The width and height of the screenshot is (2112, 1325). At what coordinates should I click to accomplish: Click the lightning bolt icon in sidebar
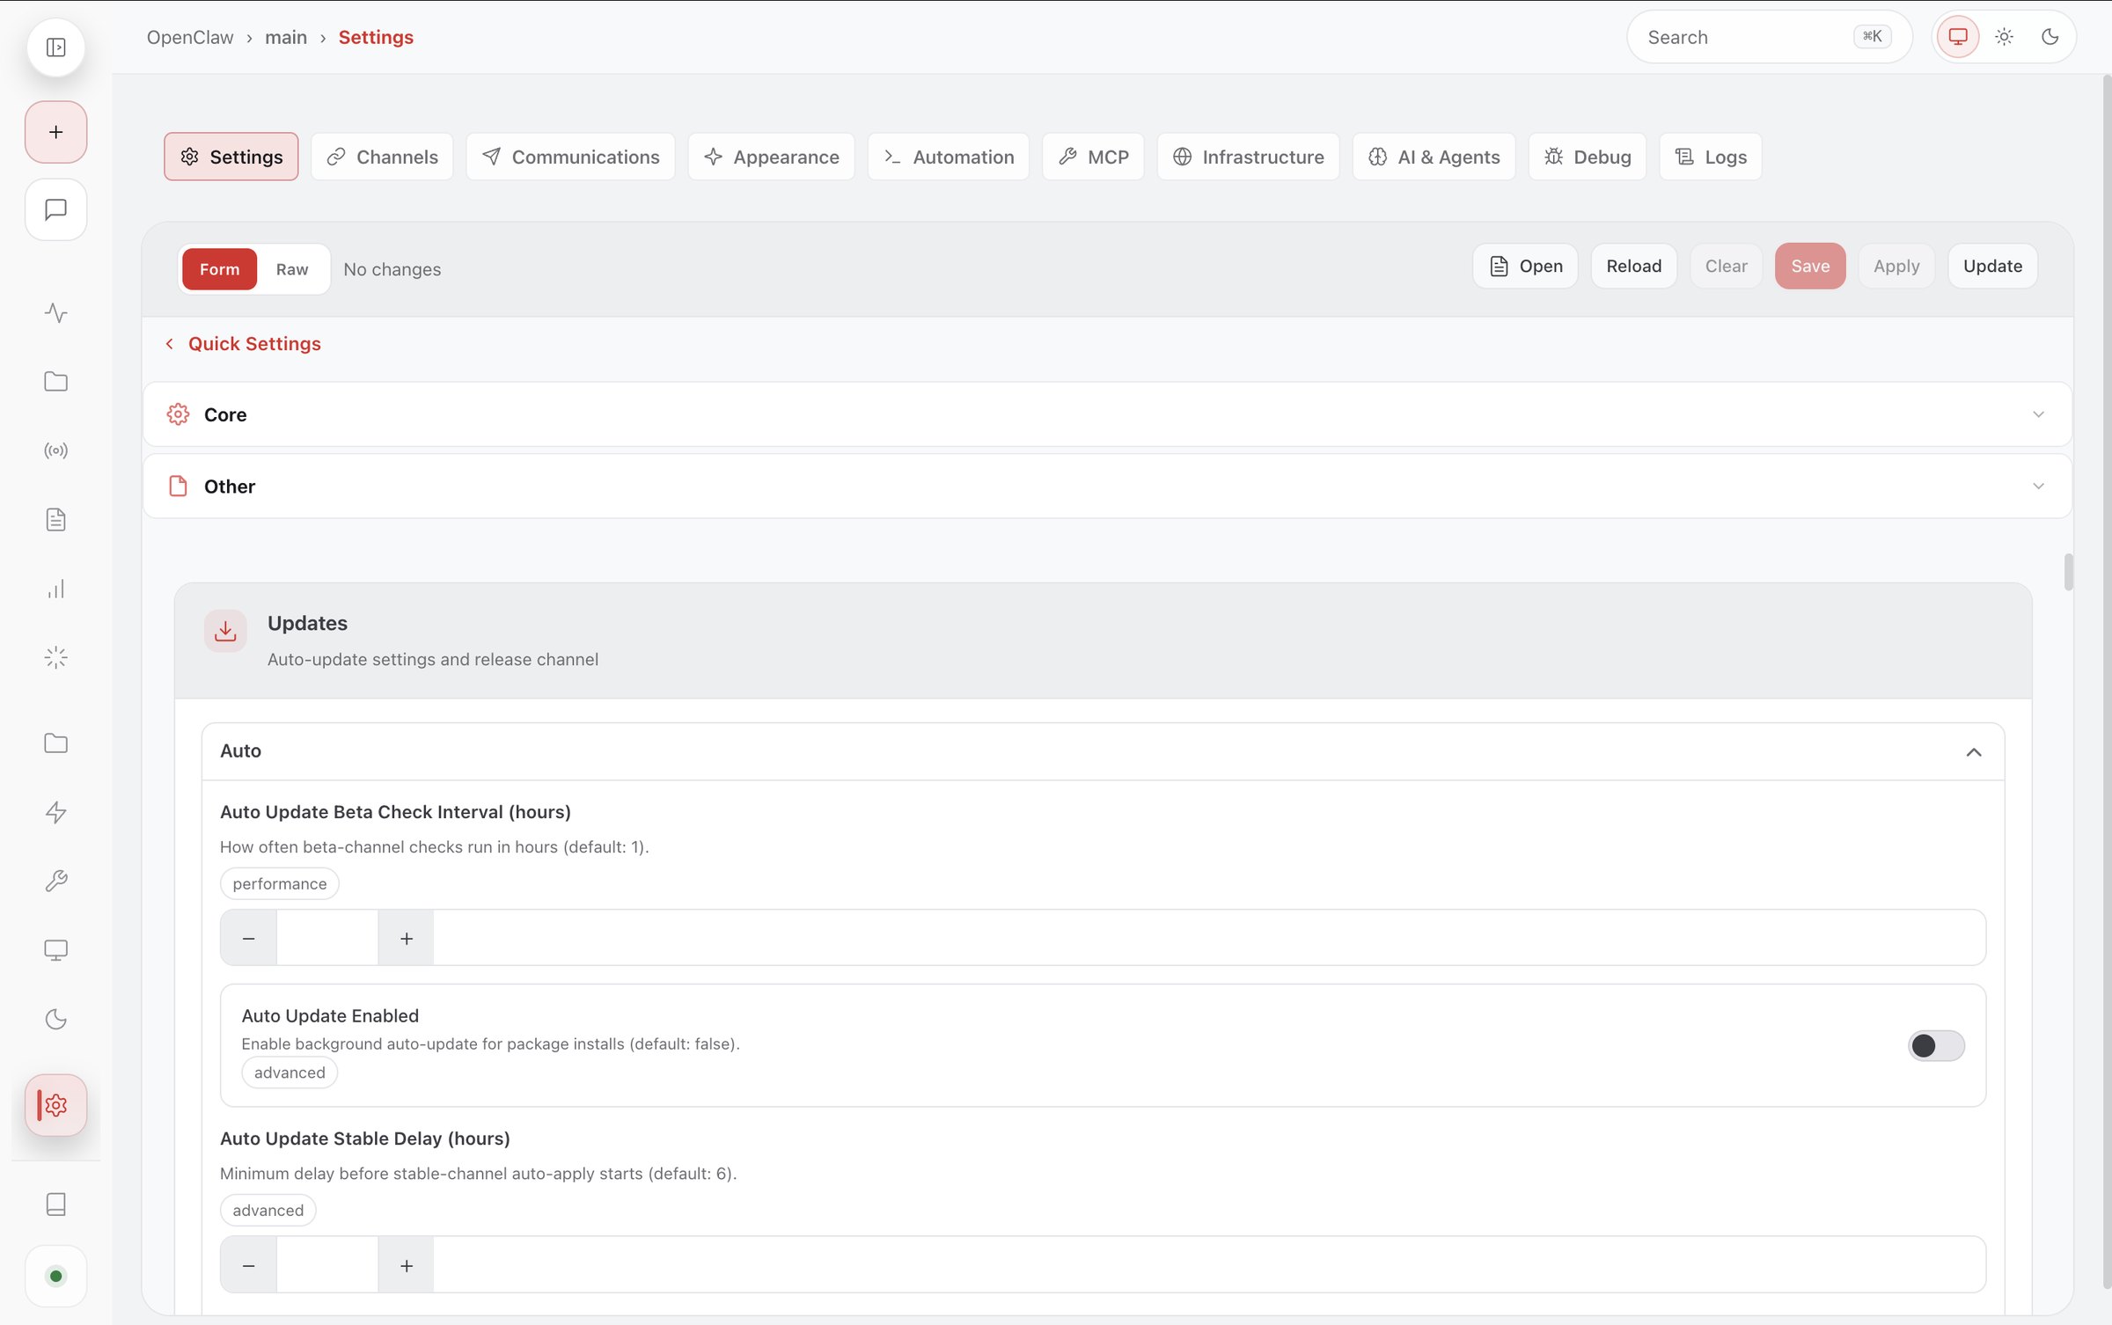(55, 812)
